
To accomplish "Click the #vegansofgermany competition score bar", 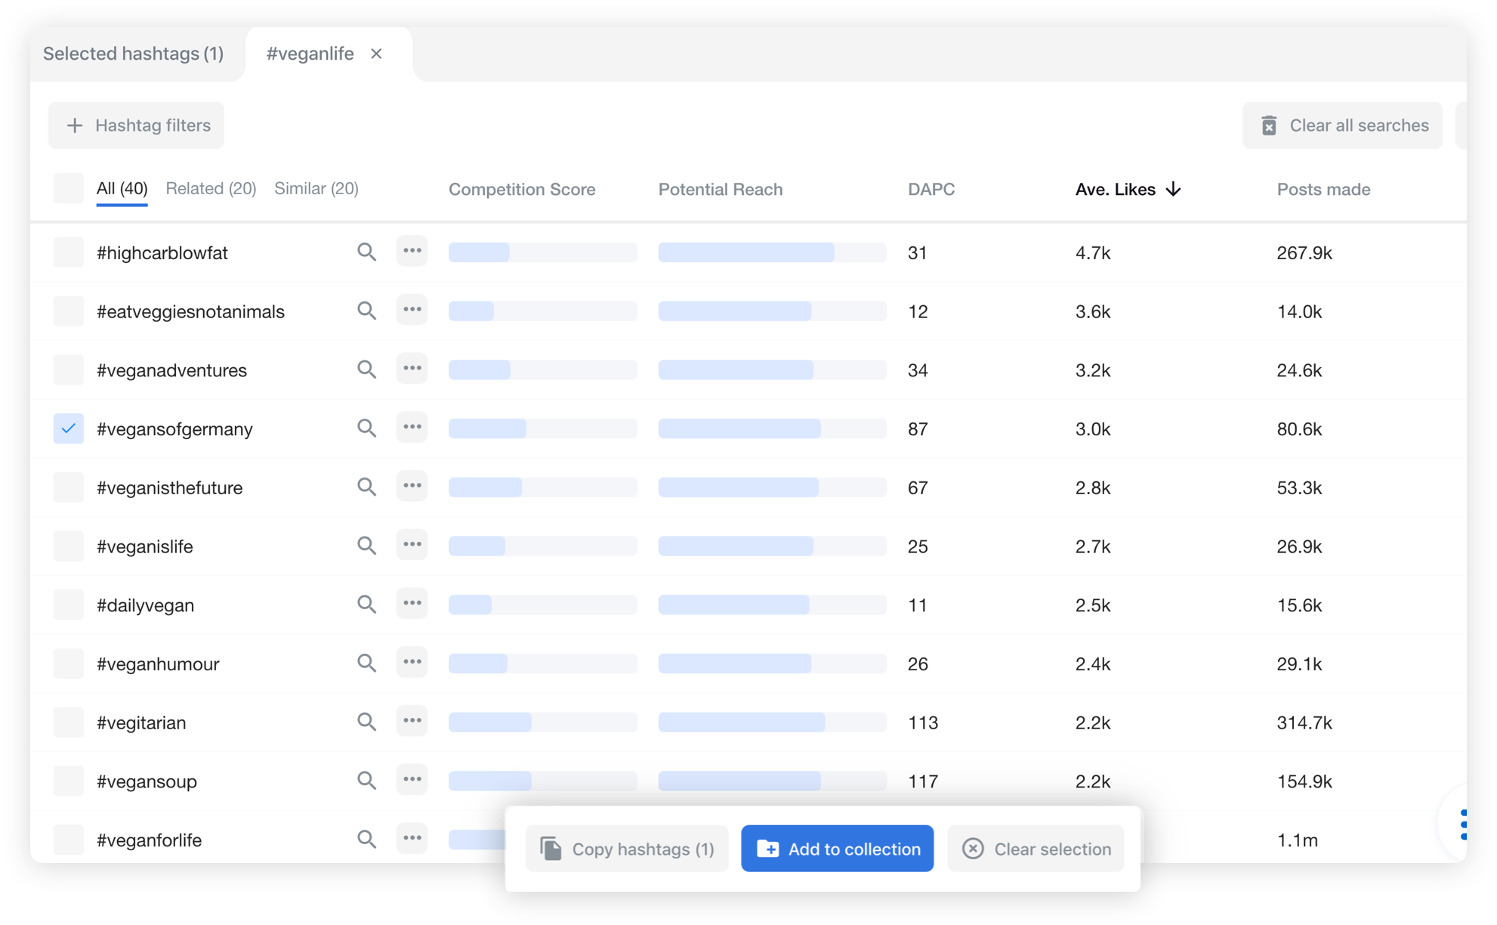I will (x=542, y=428).
